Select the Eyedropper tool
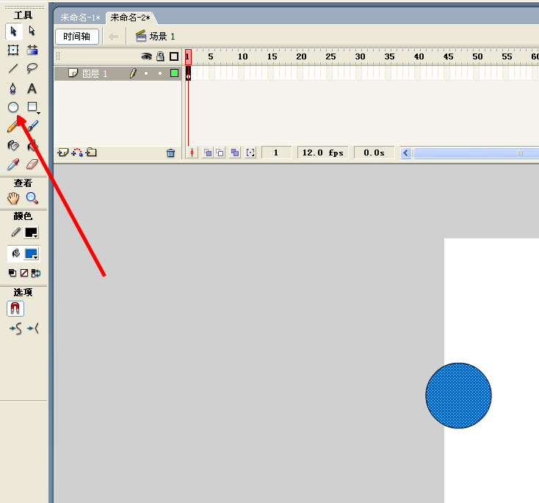The width and height of the screenshot is (539, 503). (x=13, y=164)
